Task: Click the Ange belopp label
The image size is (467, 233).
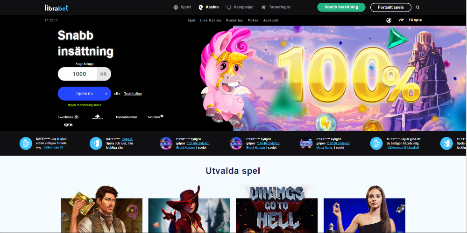Action: tap(84, 64)
